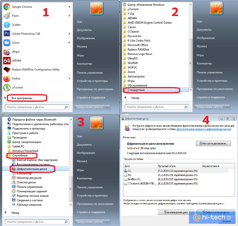The width and height of the screenshot is (238, 226).
Task: Open the dfrgui program icon
Action: 7,52
